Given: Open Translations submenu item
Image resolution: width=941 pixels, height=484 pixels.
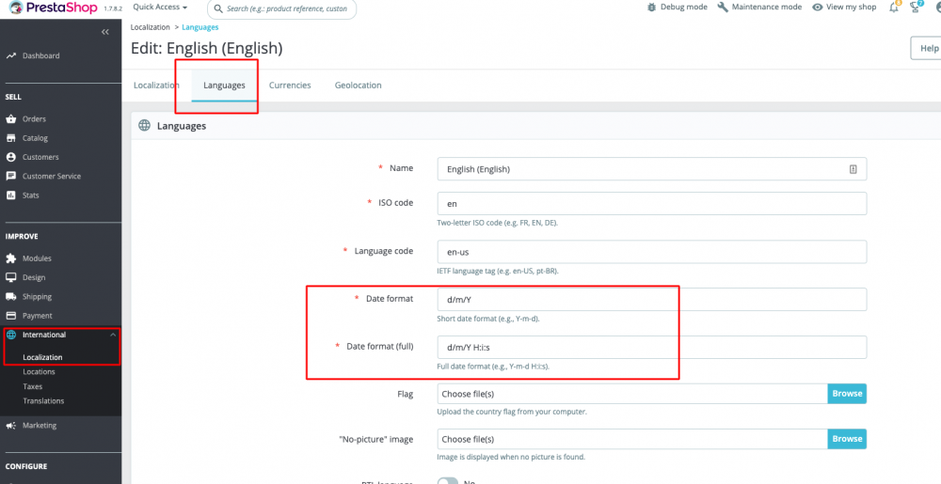Looking at the screenshot, I should pyautogui.click(x=43, y=400).
